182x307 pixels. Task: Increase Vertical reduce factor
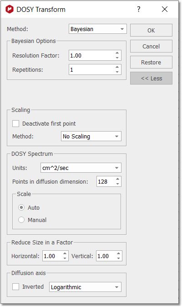tap(119, 254)
